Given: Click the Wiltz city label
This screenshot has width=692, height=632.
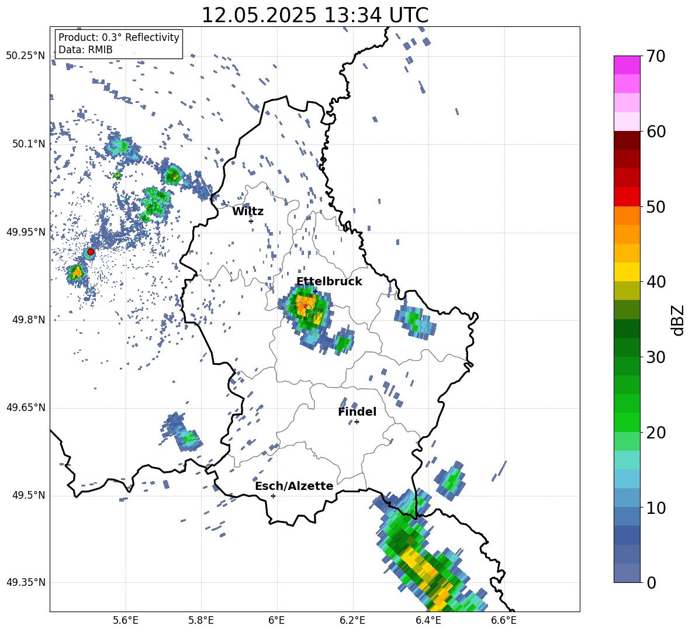Looking at the screenshot, I should click(248, 212).
